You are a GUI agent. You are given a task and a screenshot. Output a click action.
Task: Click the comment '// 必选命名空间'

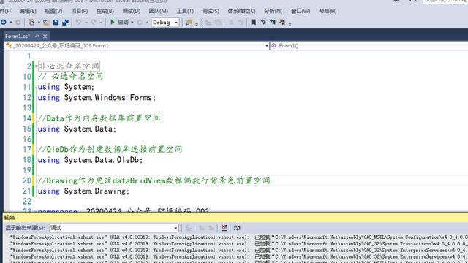[70, 76]
